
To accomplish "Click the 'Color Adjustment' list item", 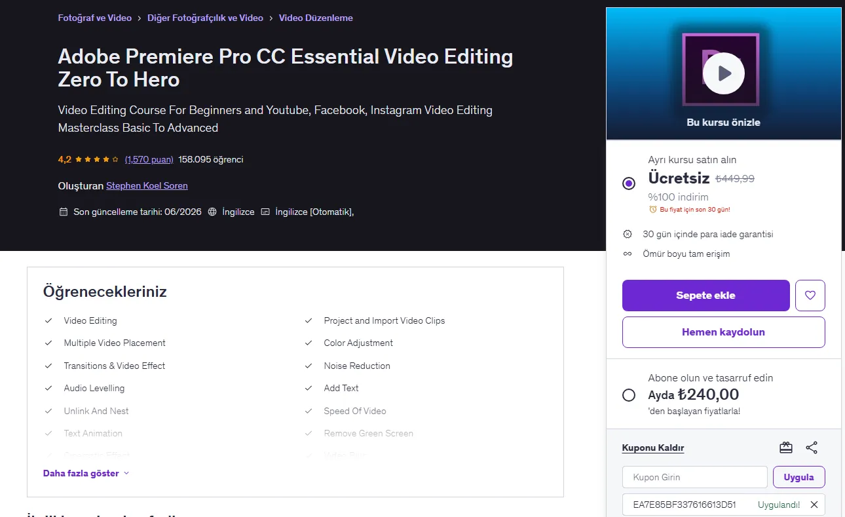I will pyautogui.click(x=358, y=343).
